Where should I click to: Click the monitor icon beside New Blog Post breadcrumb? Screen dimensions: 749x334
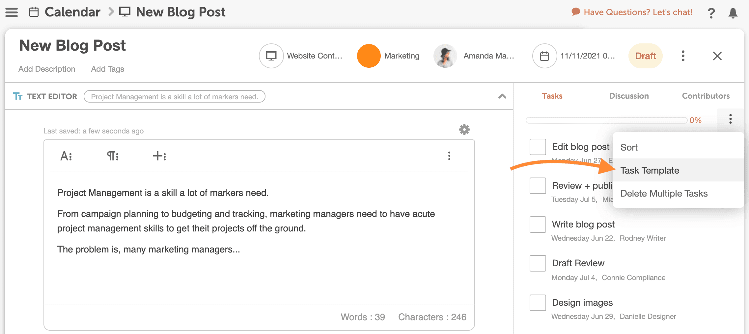click(125, 12)
